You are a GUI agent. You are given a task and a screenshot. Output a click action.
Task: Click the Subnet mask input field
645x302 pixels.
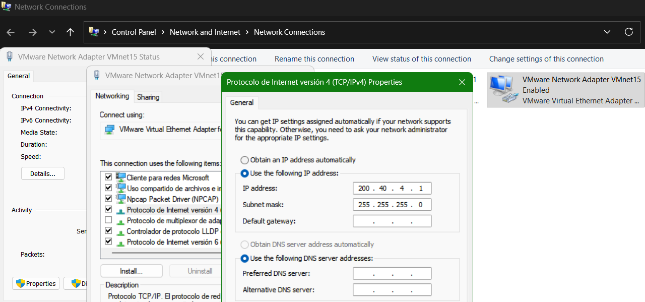(x=392, y=204)
